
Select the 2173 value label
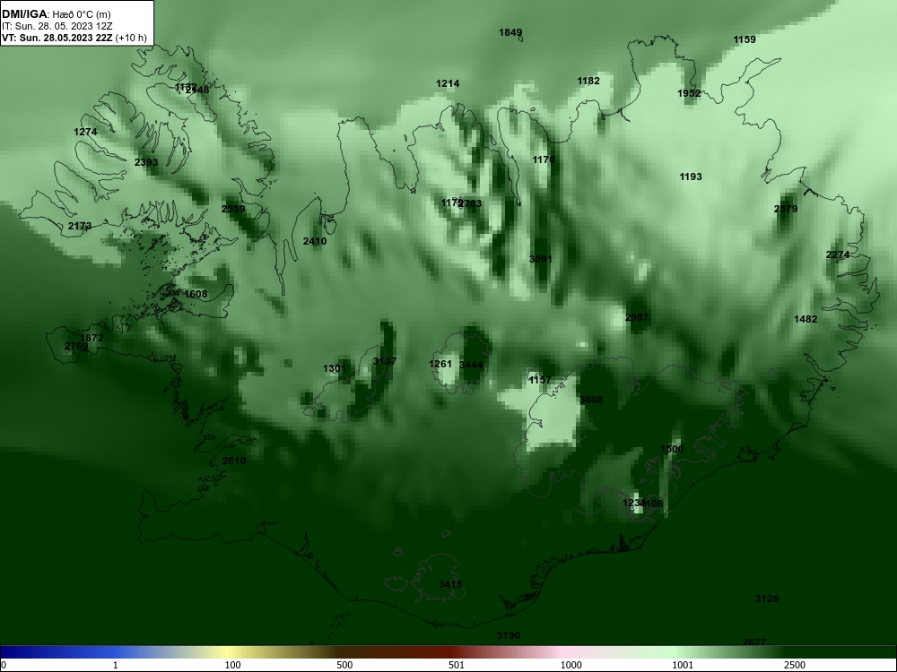pos(80,227)
